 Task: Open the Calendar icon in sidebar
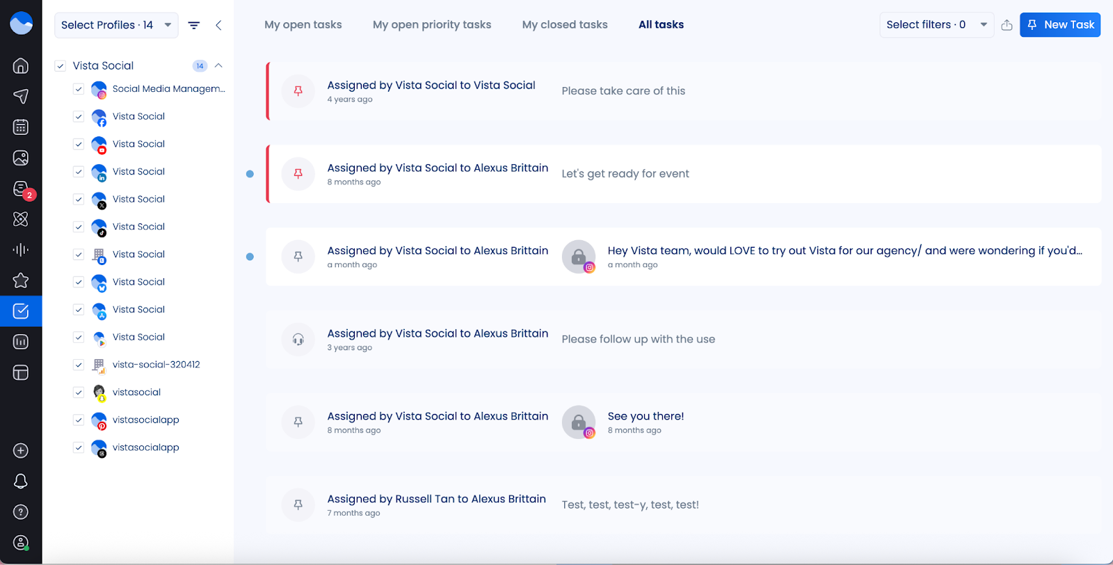click(21, 127)
